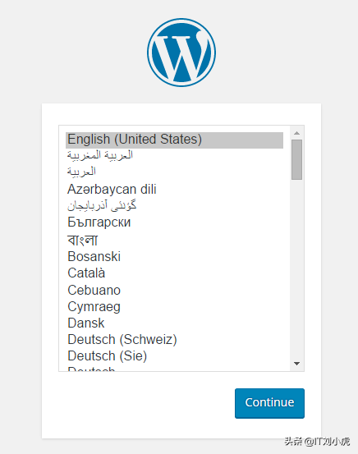Image resolution: width=358 pixels, height=454 pixels.
Task: Pick Azərbaycan dili from the list
Action: click(174, 189)
